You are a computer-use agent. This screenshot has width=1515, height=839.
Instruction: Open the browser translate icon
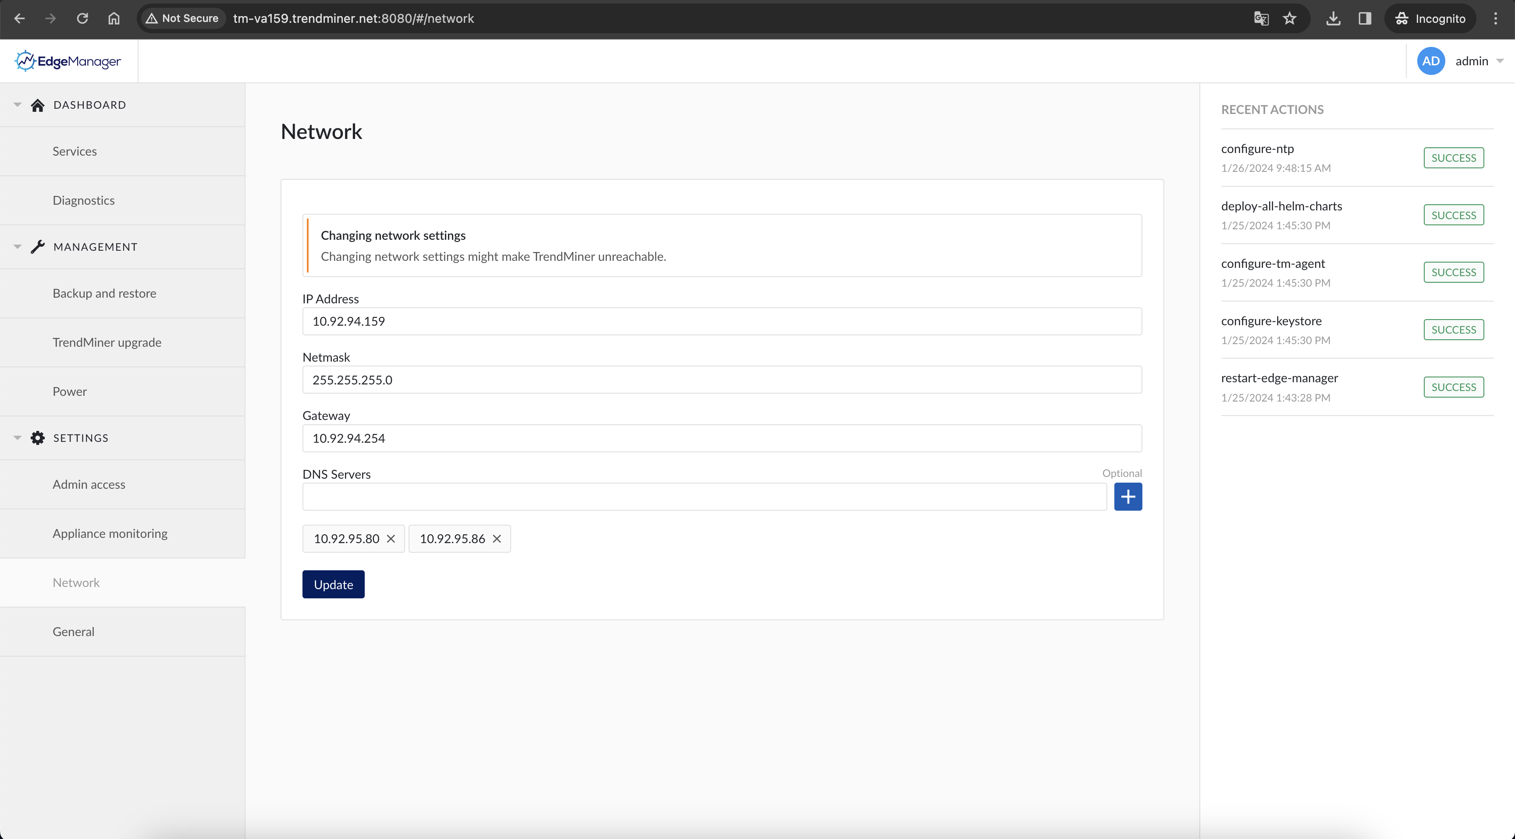click(1260, 18)
